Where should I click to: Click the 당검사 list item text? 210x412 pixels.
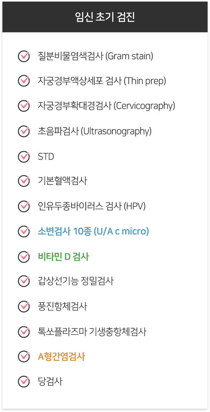[50, 382]
